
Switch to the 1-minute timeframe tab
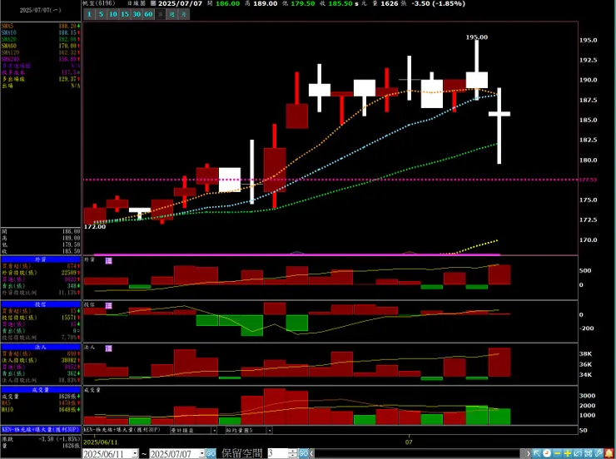(89, 14)
